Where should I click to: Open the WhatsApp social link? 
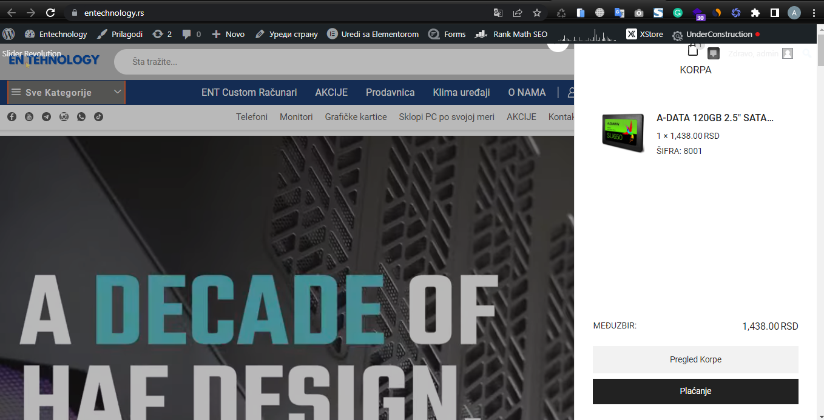(x=81, y=116)
